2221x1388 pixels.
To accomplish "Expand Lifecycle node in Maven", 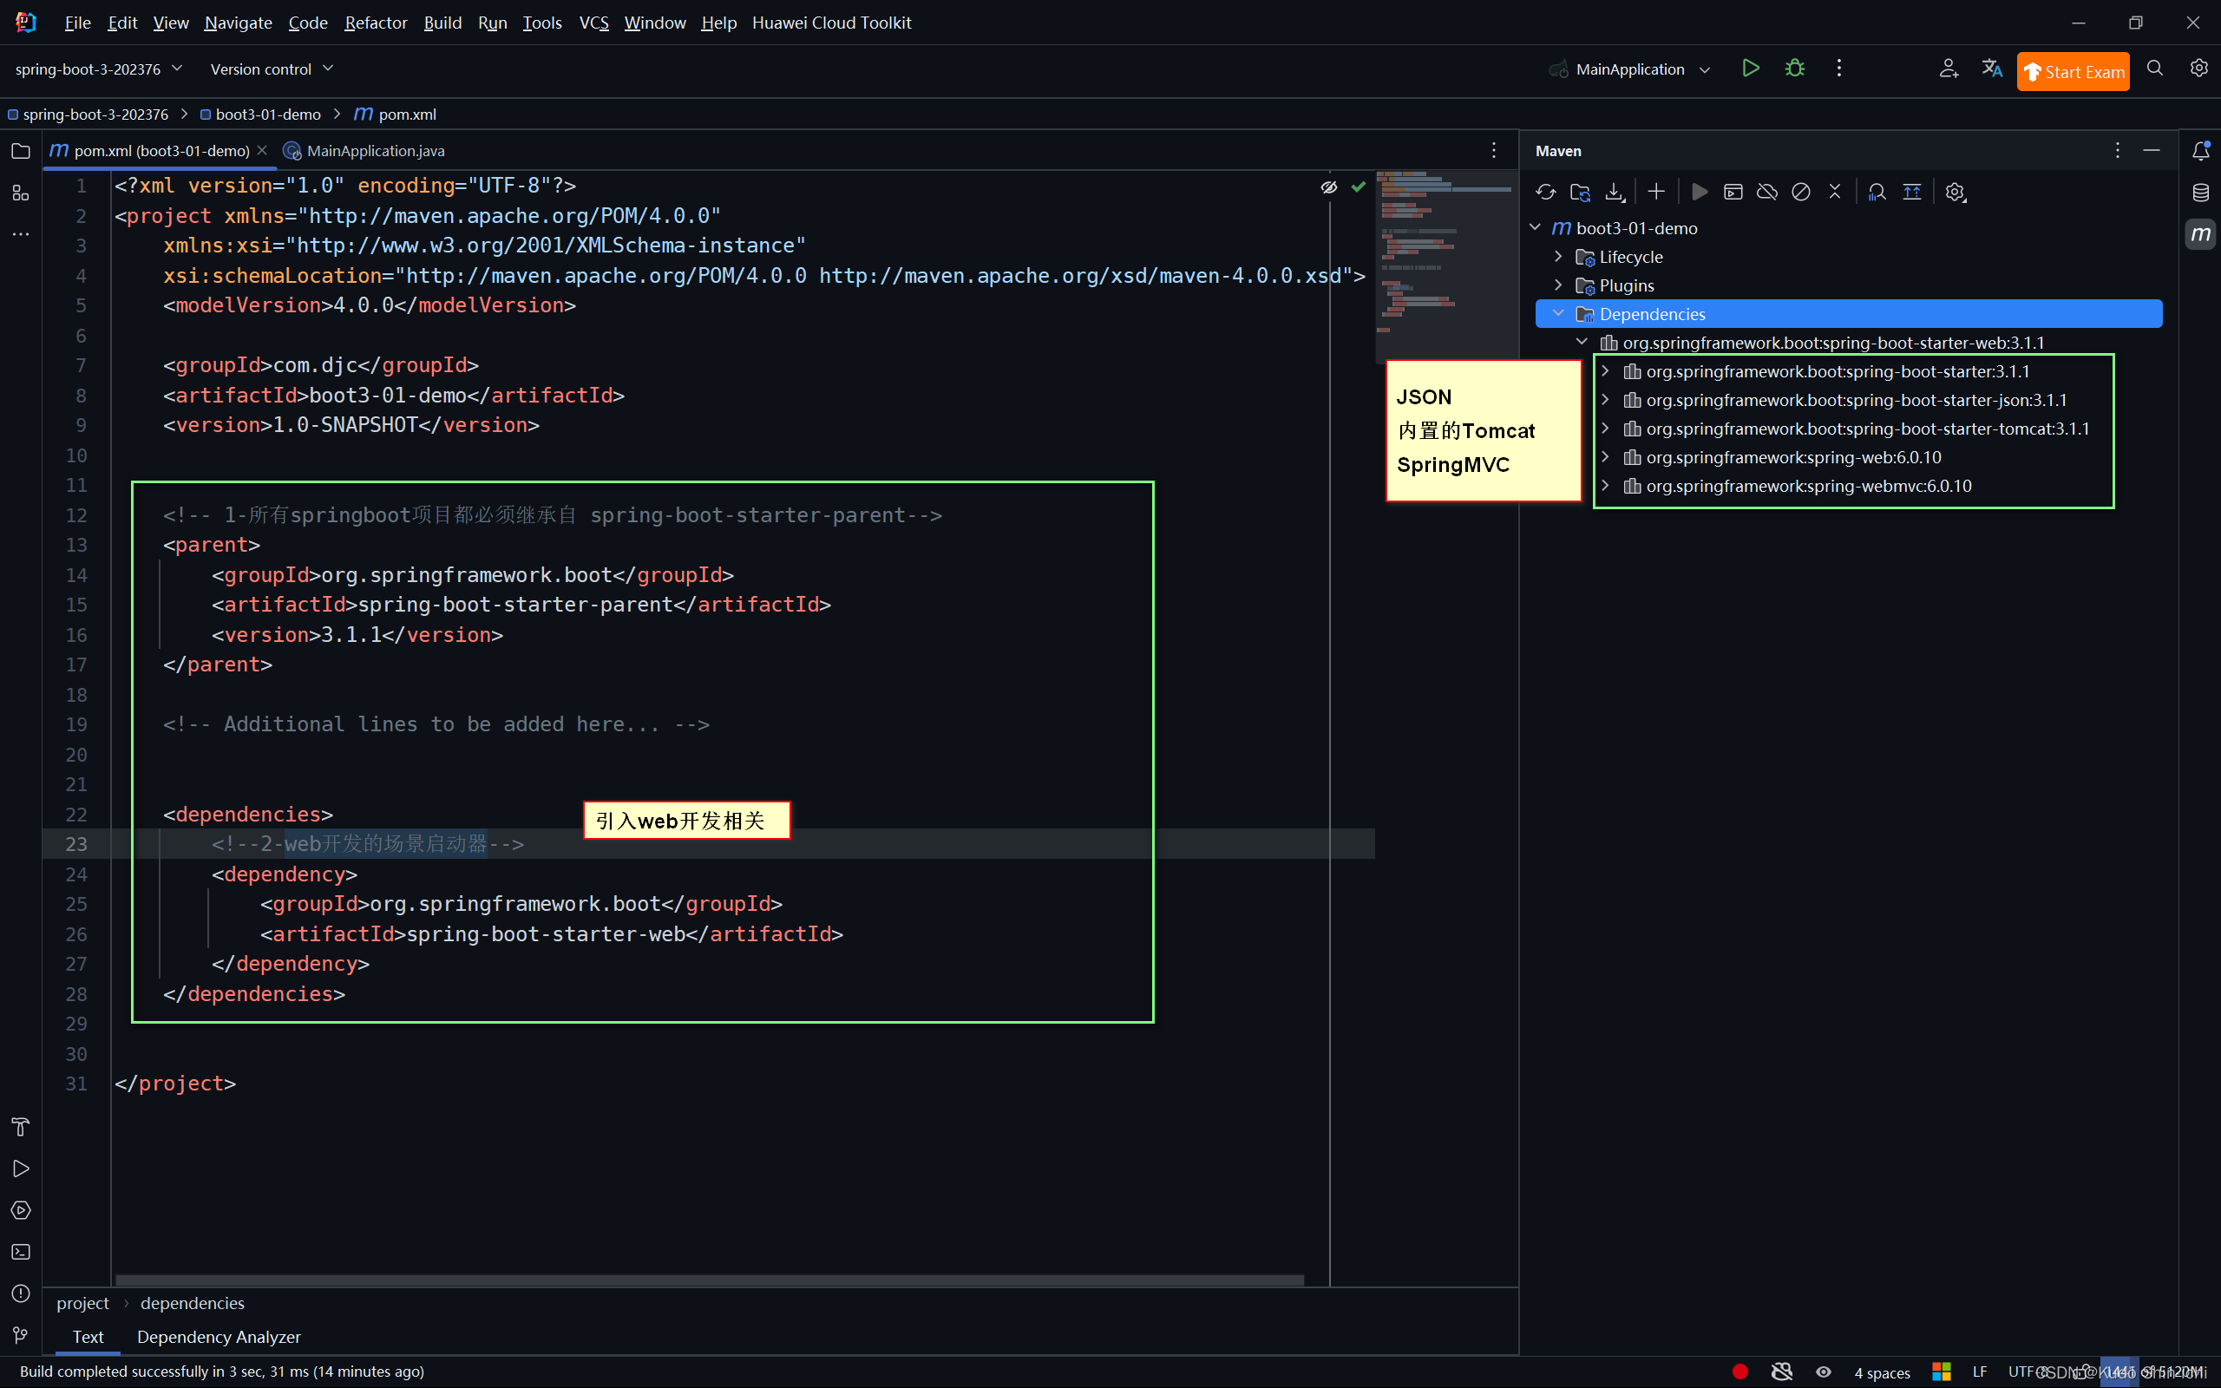I will [1558, 256].
